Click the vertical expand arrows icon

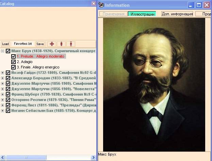61,44
